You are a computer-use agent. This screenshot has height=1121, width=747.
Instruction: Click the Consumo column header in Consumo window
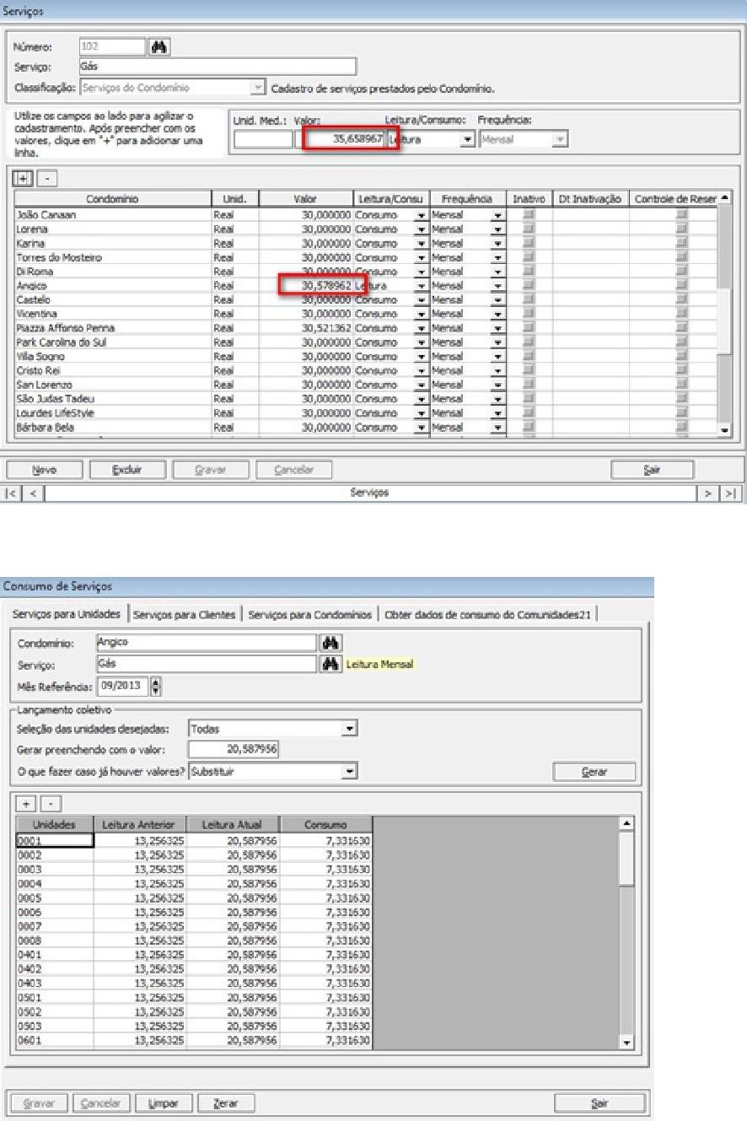pos(325,823)
